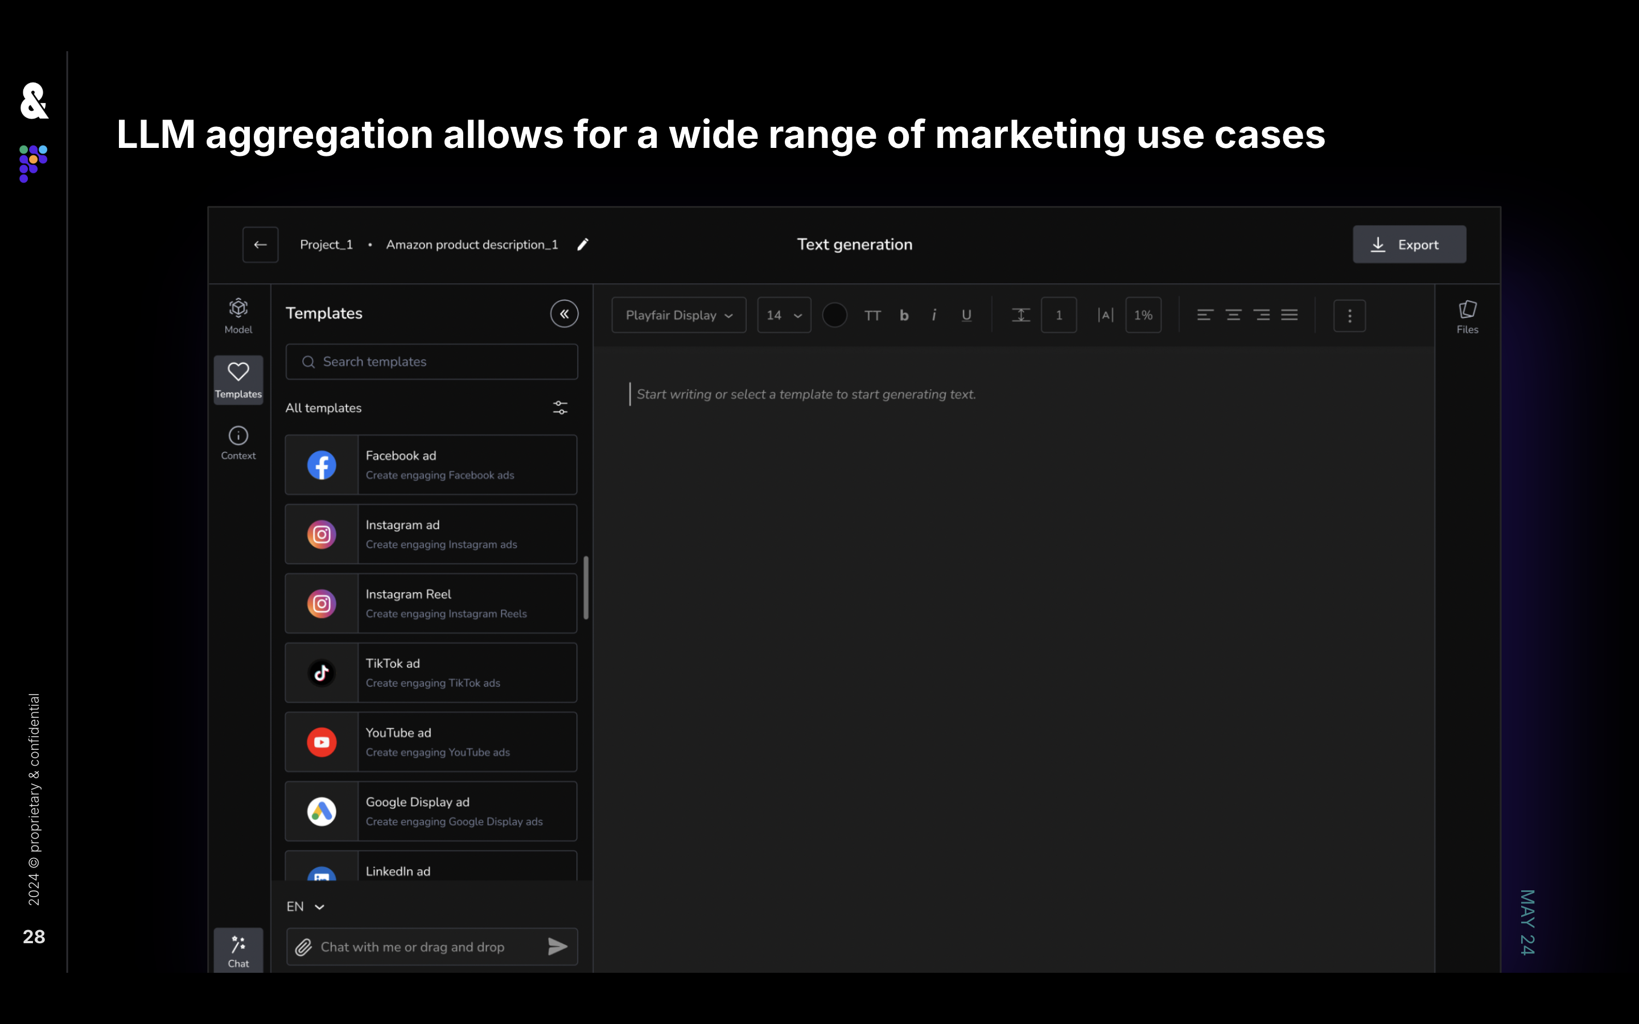
Task: Click the pencil icon to rename document
Action: tap(582, 245)
